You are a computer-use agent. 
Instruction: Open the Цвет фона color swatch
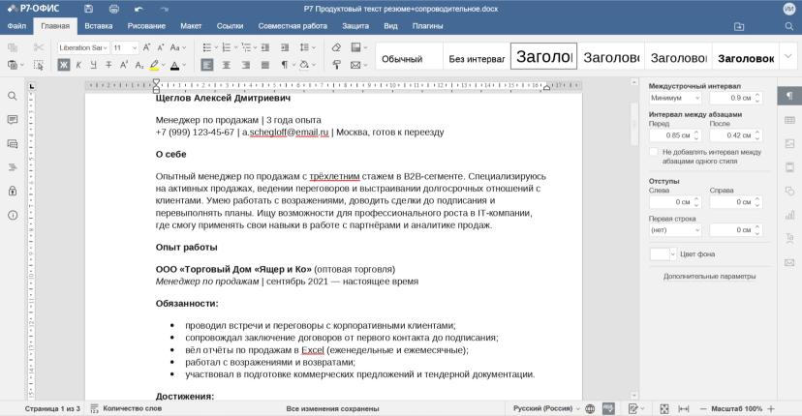tap(663, 254)
